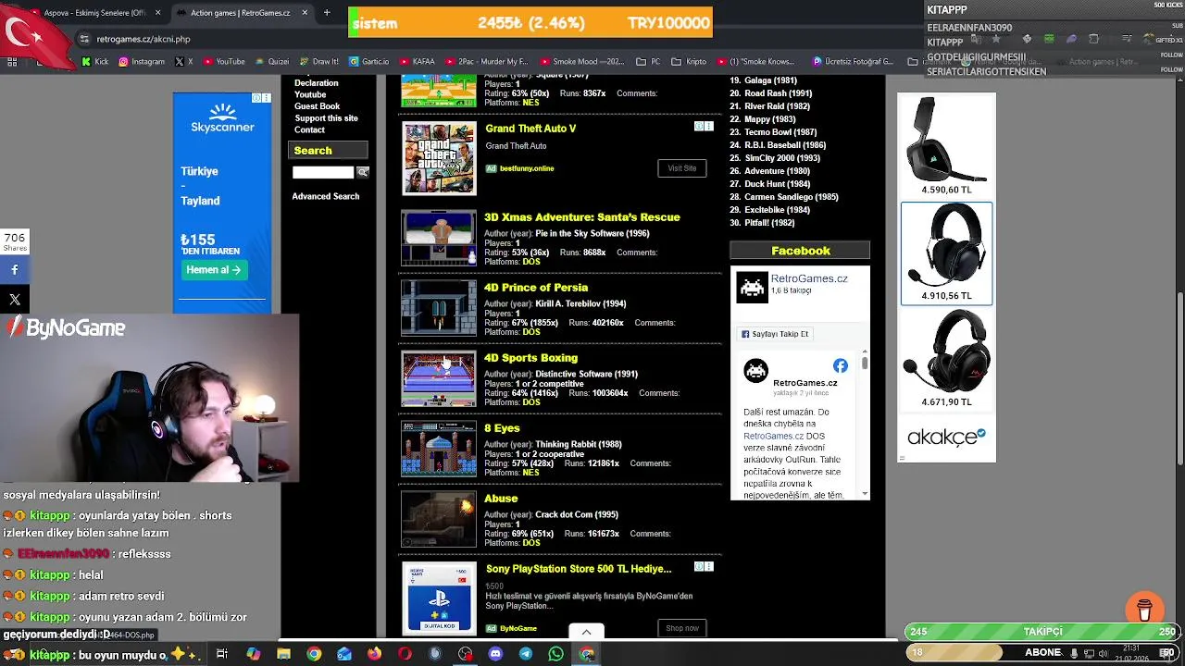Open SimCity 2000 (1993) in top list

782,158
